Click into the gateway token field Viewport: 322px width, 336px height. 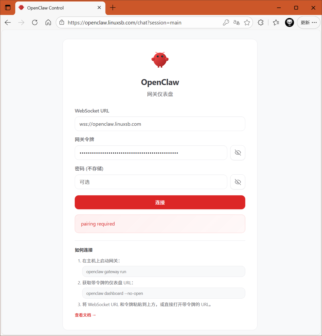click(151, 153)
